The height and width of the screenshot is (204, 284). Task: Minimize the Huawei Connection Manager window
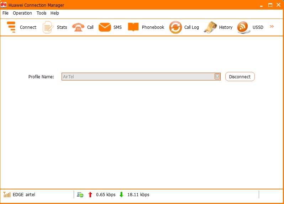pyautogui.click(x=261, y=5)
